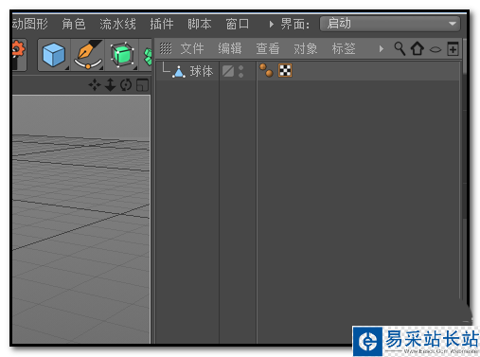
Task: Expand the arrow before 界面 label
Action: click(x=271, y=24)
